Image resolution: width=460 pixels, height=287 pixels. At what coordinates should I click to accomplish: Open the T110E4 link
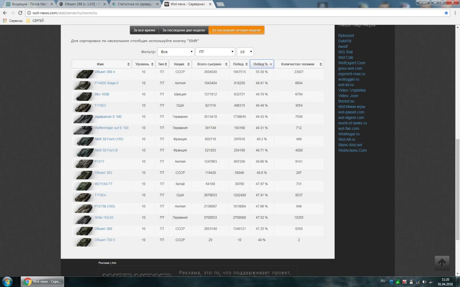tap(100, 195)
